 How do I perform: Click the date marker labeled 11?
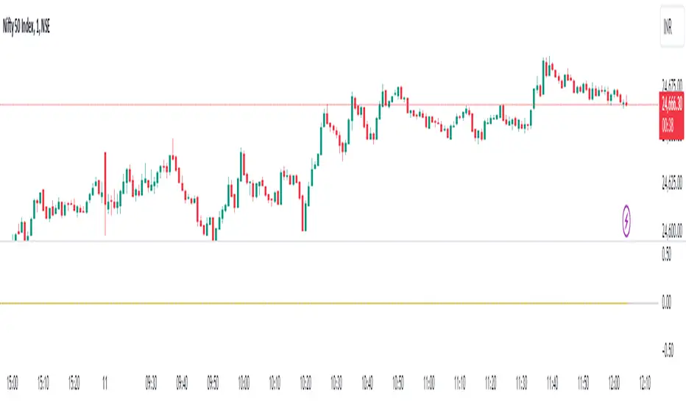(x=106, y=384)
